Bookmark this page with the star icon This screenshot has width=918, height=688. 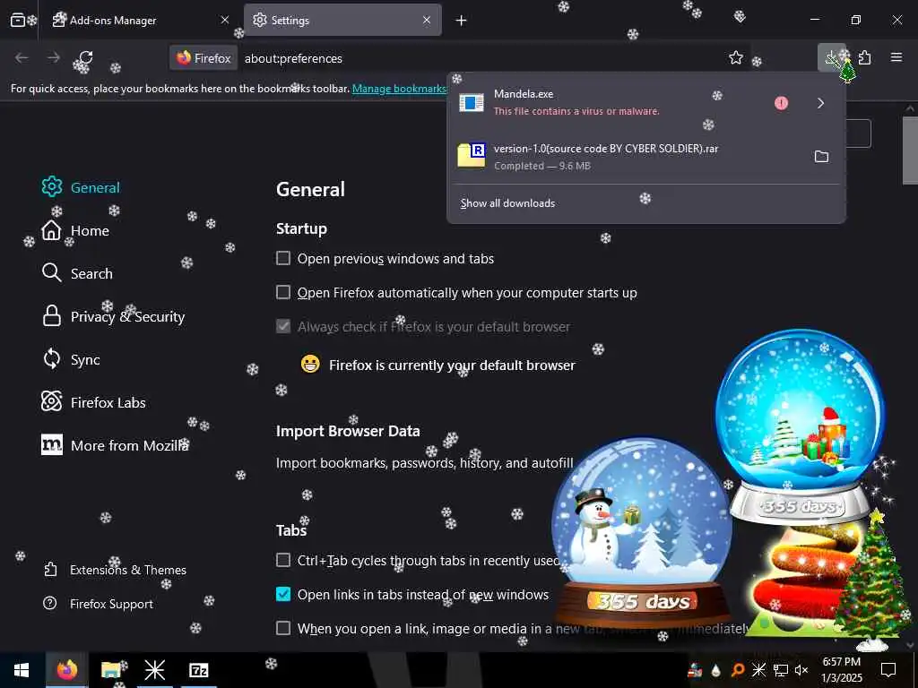[736, 58]
